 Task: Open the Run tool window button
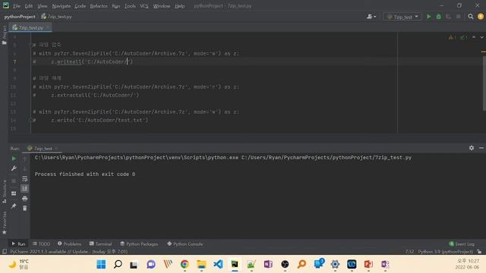click(18, 244)
